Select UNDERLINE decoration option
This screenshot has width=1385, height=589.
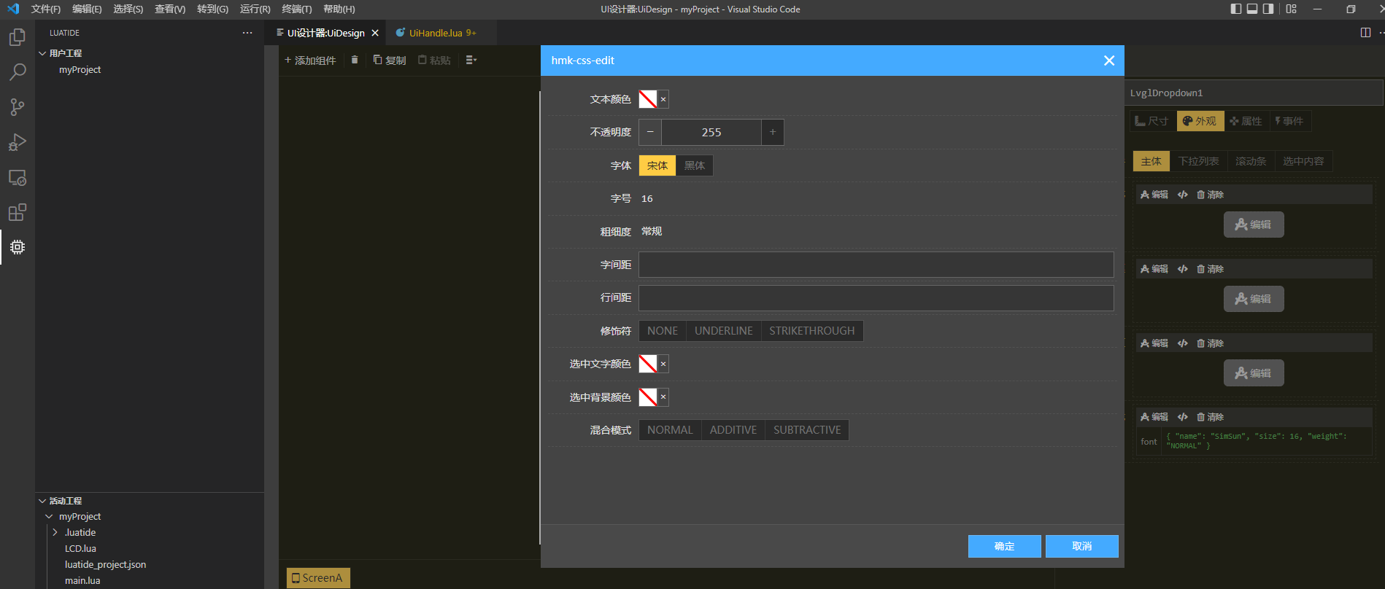tap(723, 331)
